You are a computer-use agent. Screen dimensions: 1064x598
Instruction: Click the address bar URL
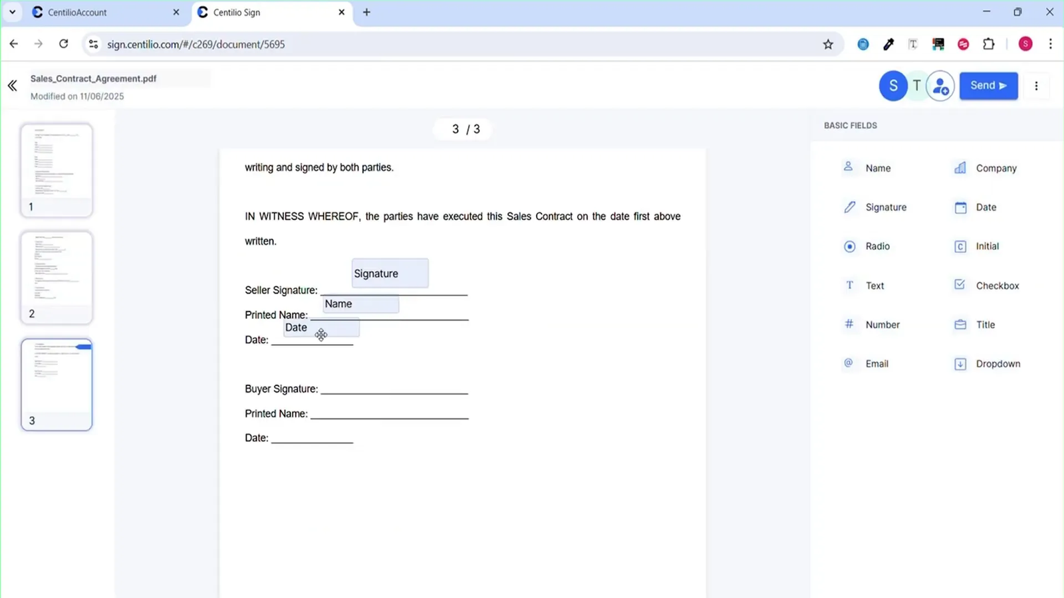[x=196, y=45]
